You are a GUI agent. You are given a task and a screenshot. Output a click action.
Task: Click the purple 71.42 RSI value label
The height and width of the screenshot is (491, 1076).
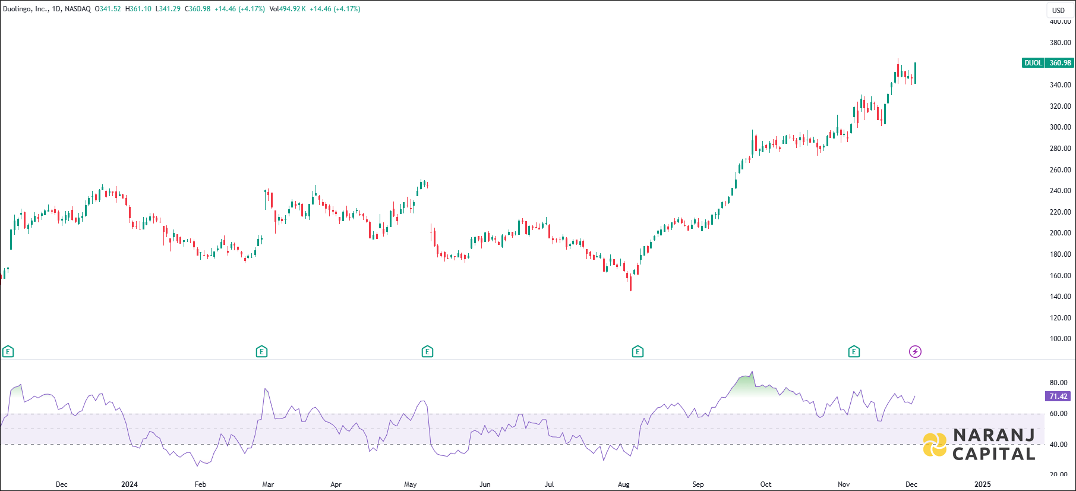pos(1058,396)
